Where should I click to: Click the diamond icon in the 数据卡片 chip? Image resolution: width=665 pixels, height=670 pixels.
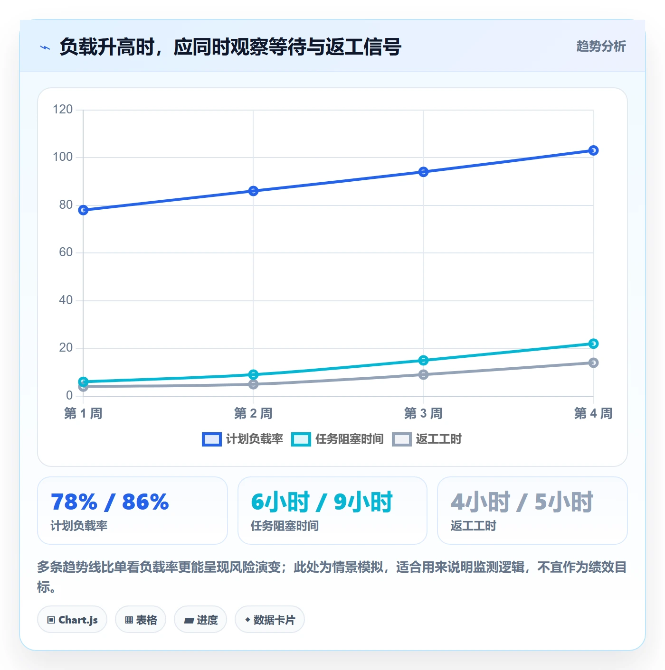[x=247, y=620]
